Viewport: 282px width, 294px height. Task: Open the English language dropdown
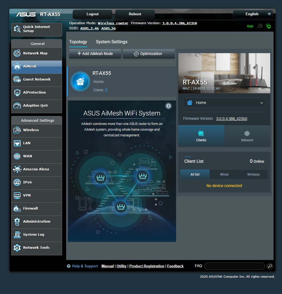click(253, 14)
